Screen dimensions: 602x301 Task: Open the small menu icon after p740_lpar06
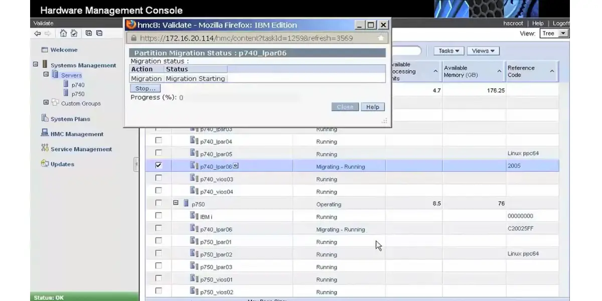[x=235, y=166]
